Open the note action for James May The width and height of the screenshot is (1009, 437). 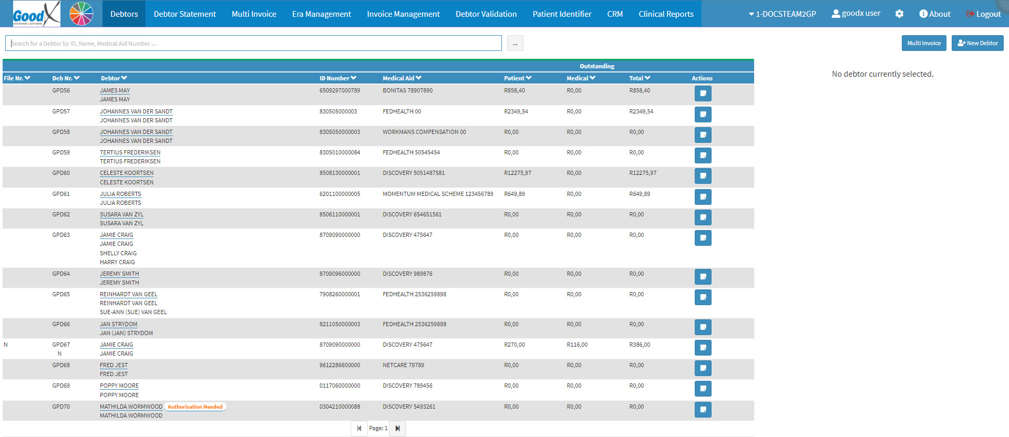point(703,94)
